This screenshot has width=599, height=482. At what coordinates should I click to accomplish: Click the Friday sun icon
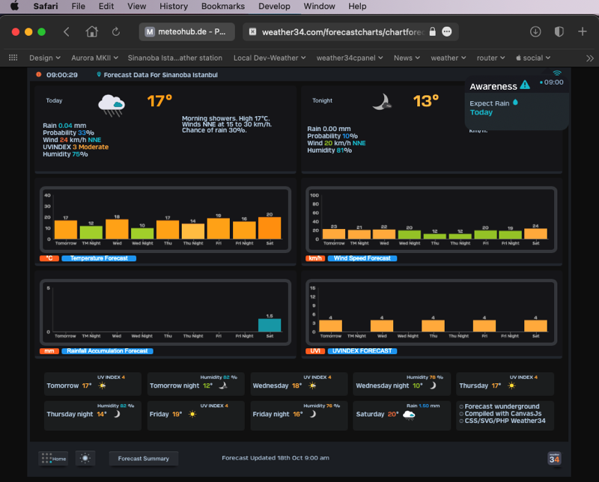tap(192, 414)
